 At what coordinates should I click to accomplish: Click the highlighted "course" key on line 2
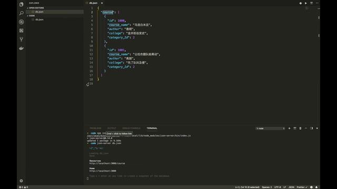(x=107, y=12)
